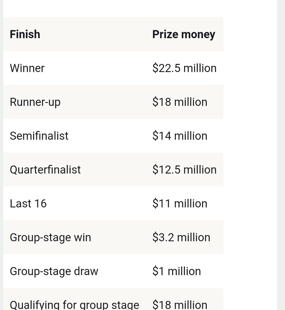The height and width of the screenshot is (310, 285).
Task: Select the Quarterfinalist row label
Action: [x=45, y=170]
